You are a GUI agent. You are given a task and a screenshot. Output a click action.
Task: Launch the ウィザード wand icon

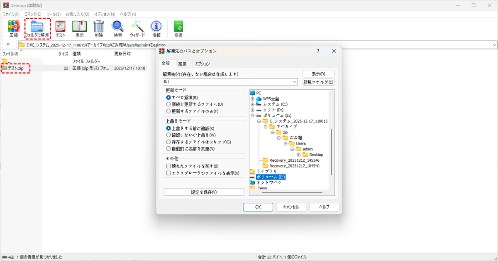(x=137, y=27)
